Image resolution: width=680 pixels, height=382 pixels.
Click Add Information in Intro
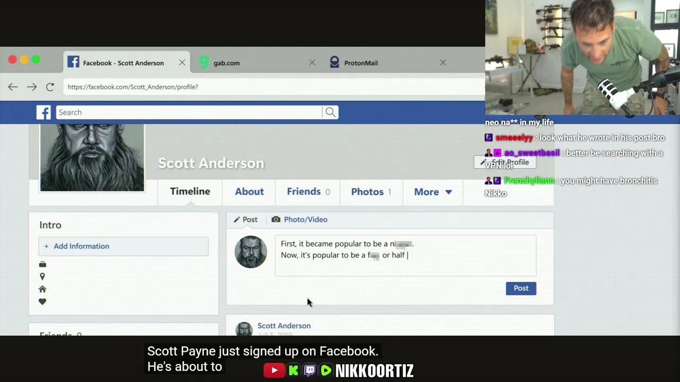point(123,246)
